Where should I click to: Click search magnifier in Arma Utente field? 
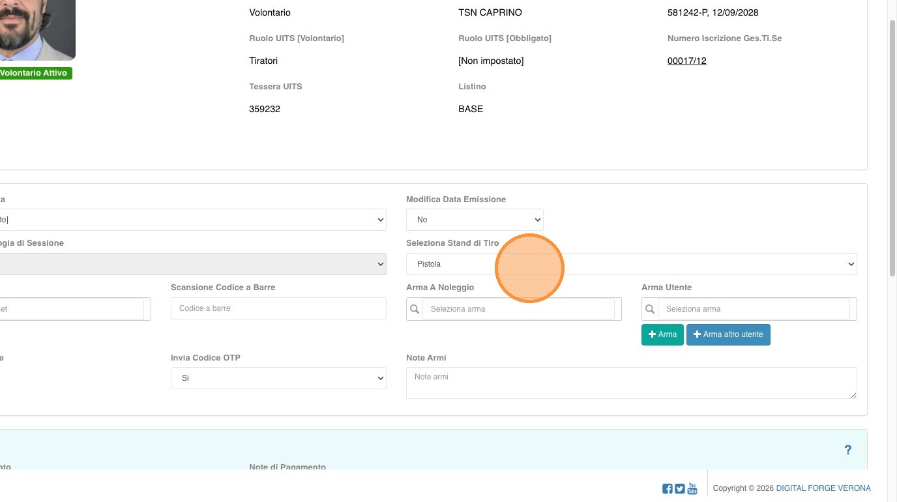pos(650,309)
